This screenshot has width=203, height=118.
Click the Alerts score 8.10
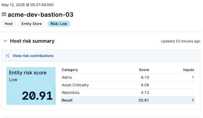pyautogui.click(x=145, y=77)
